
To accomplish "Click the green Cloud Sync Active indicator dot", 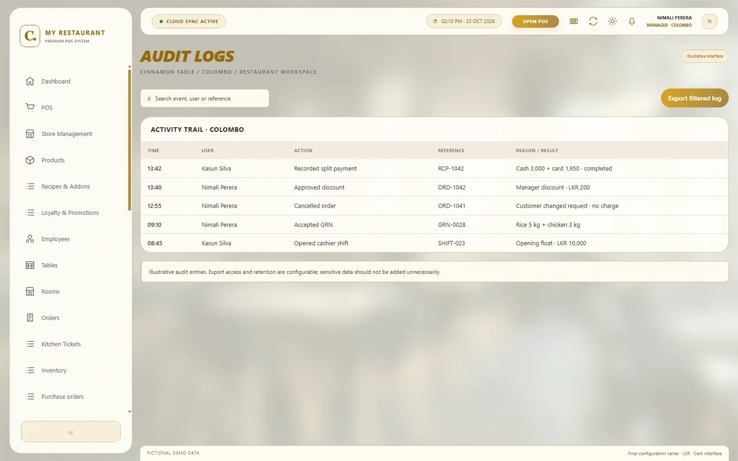I will 161,21.
